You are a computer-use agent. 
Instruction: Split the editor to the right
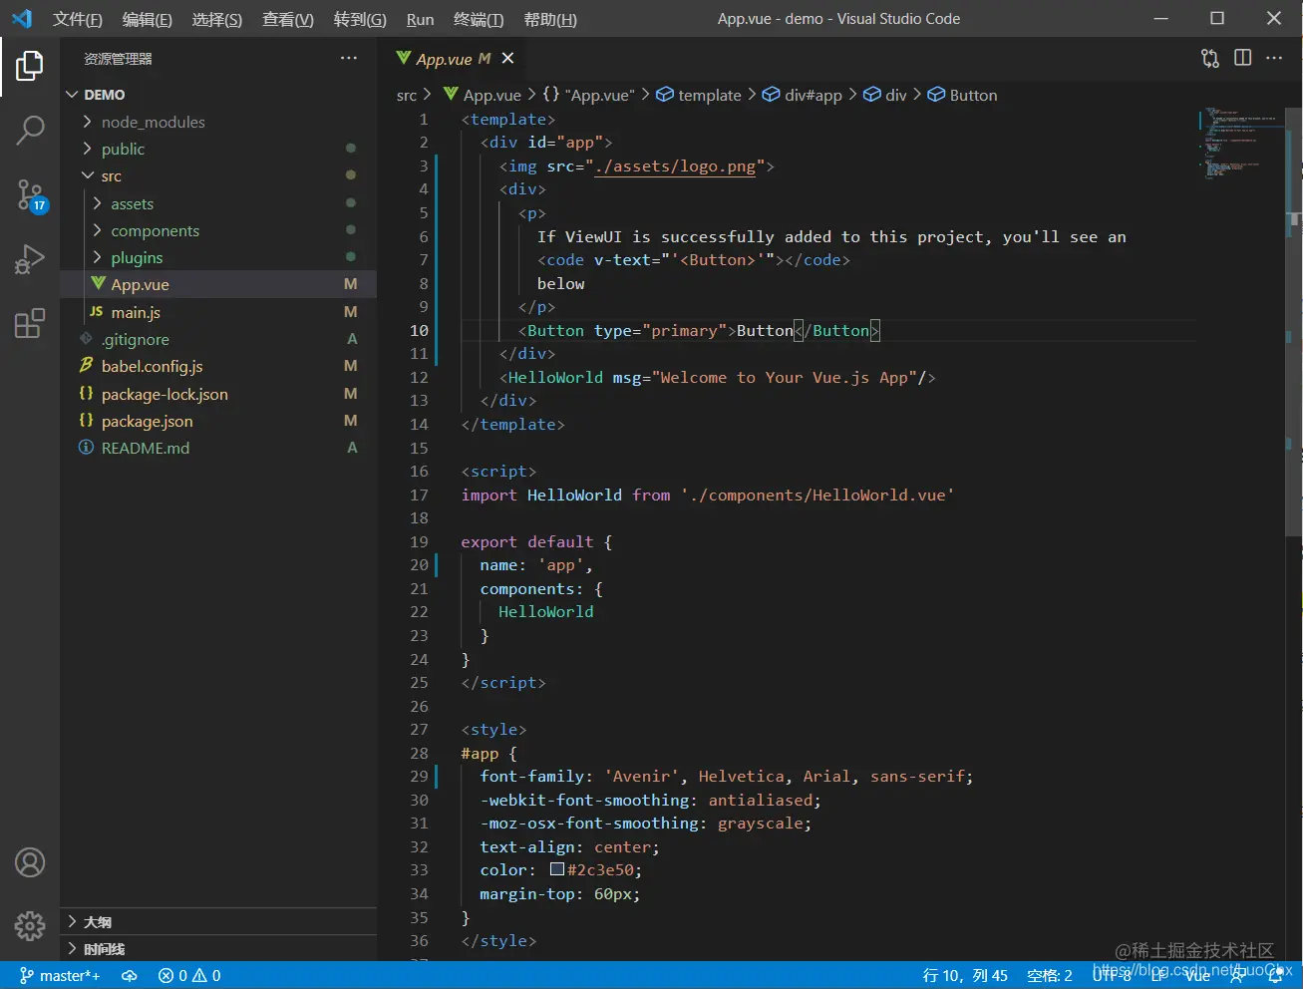(x=1242, y=58)
